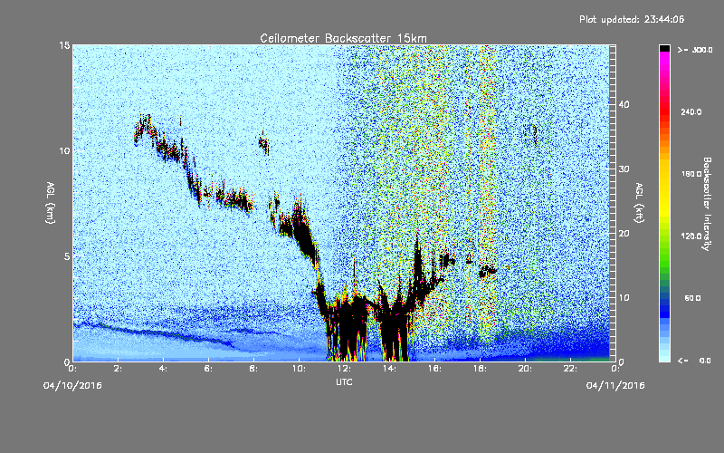The width and height of the screenshot is (724, 453).
Task: Click the "6:" hour tick label
Action: (x=209, y=369)
